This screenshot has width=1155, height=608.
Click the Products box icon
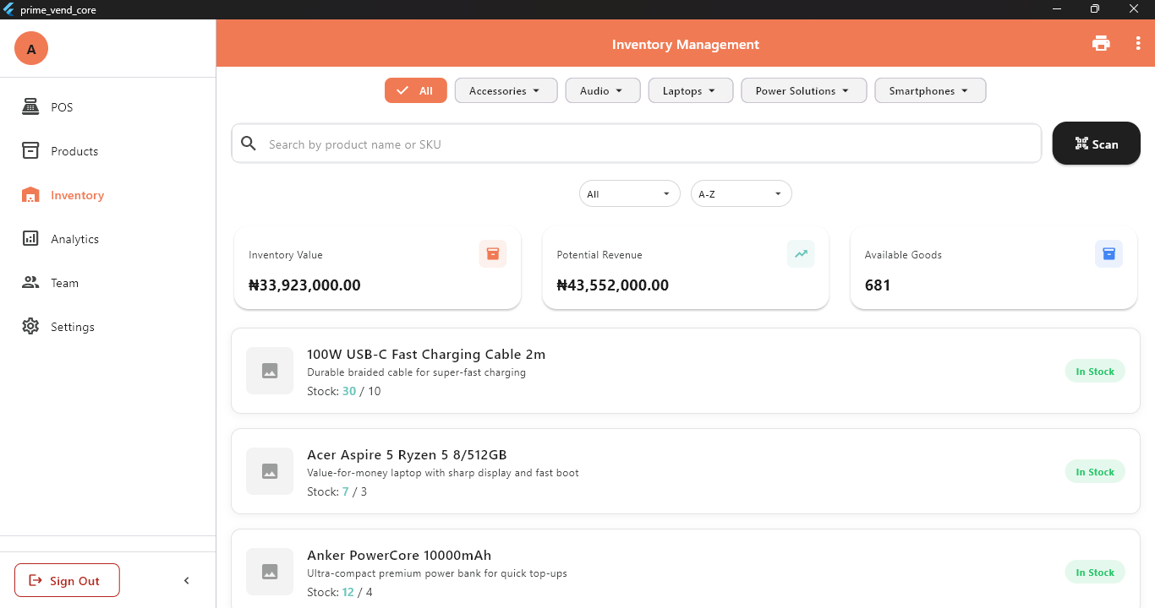click(x=30, y=151)
